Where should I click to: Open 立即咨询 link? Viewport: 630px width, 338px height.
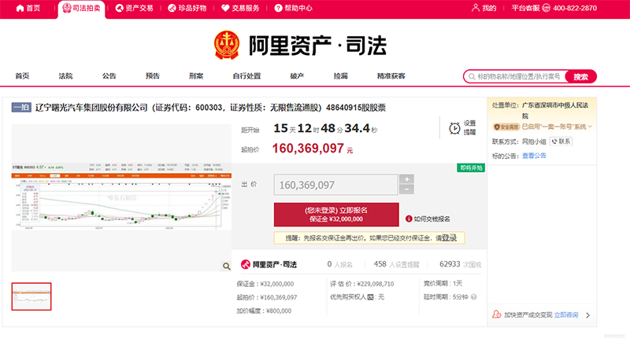tap(566, 315)
